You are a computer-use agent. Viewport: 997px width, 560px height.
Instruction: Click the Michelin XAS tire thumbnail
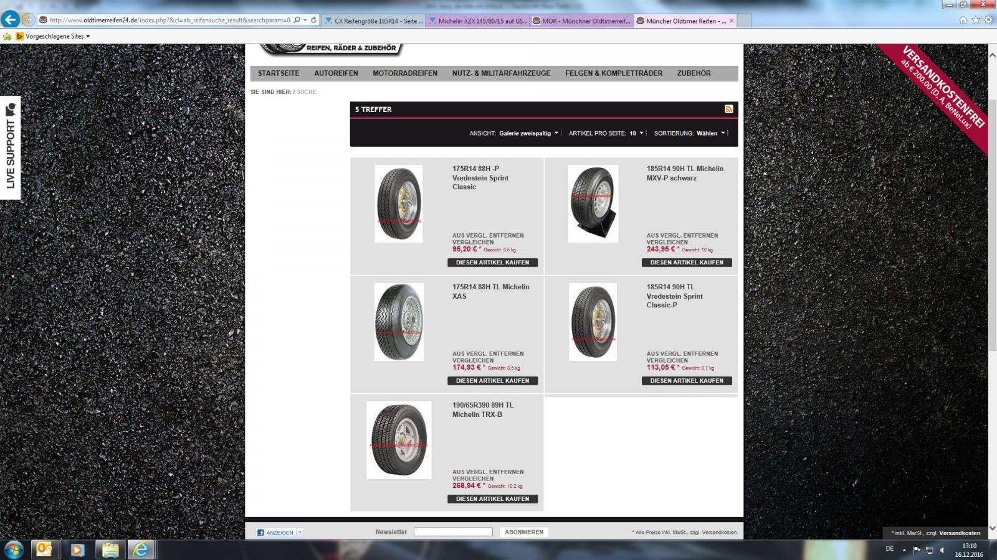[399, 322]
